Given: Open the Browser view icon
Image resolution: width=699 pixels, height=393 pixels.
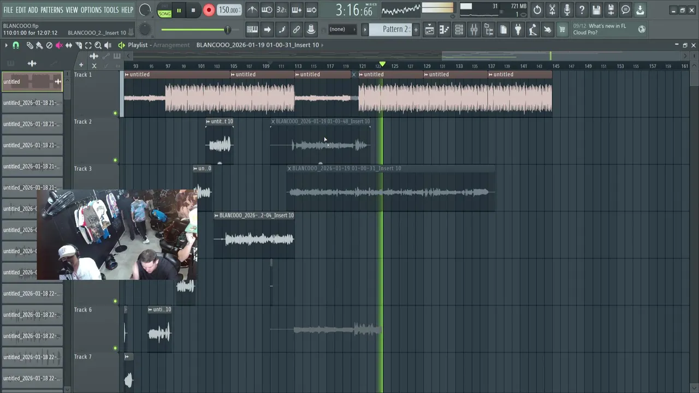Looking at the screenshot, I should (488, 29).
